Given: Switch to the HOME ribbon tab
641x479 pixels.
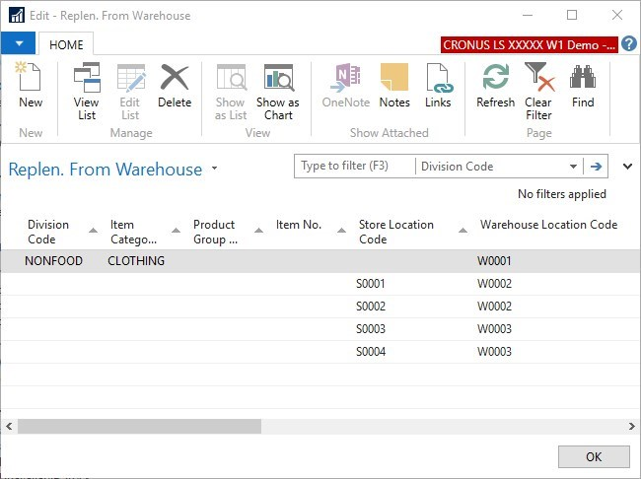Looking at the screenshot, I should click(67, 44).
